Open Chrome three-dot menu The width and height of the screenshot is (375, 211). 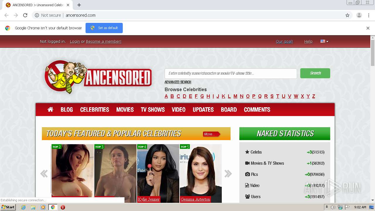369,15
